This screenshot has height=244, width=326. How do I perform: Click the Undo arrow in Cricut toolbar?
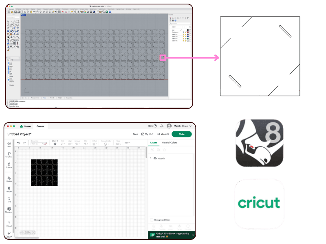click(18, 143)
